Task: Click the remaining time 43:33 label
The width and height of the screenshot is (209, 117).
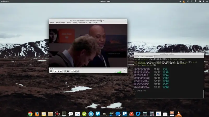Action: (x=125, y=69)
